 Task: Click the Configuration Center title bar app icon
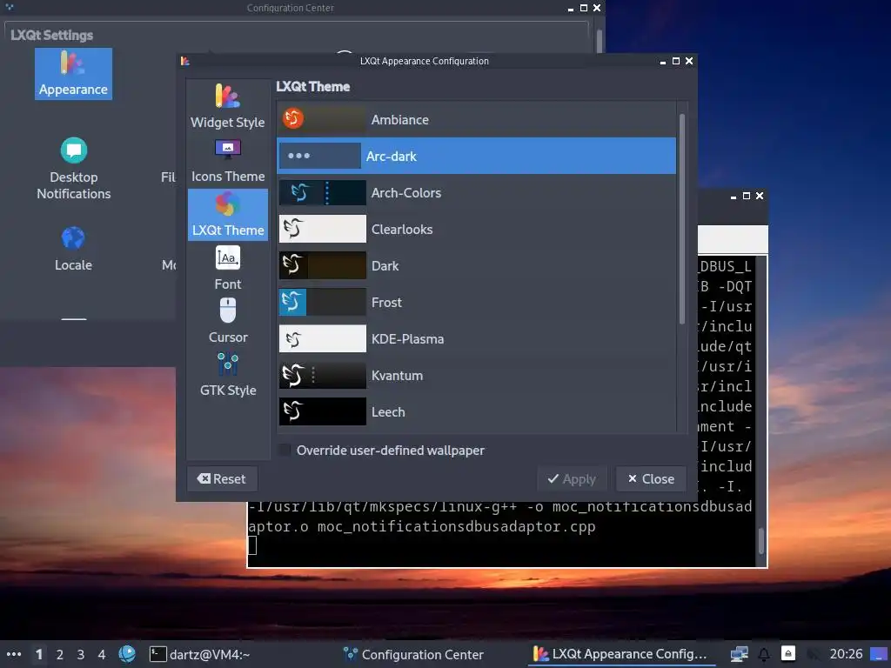pos(9,7)
